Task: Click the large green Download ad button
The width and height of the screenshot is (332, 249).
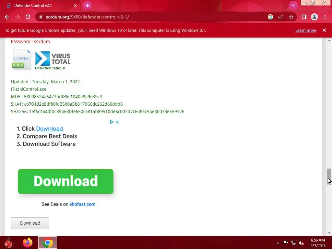Action: [65, 181]
